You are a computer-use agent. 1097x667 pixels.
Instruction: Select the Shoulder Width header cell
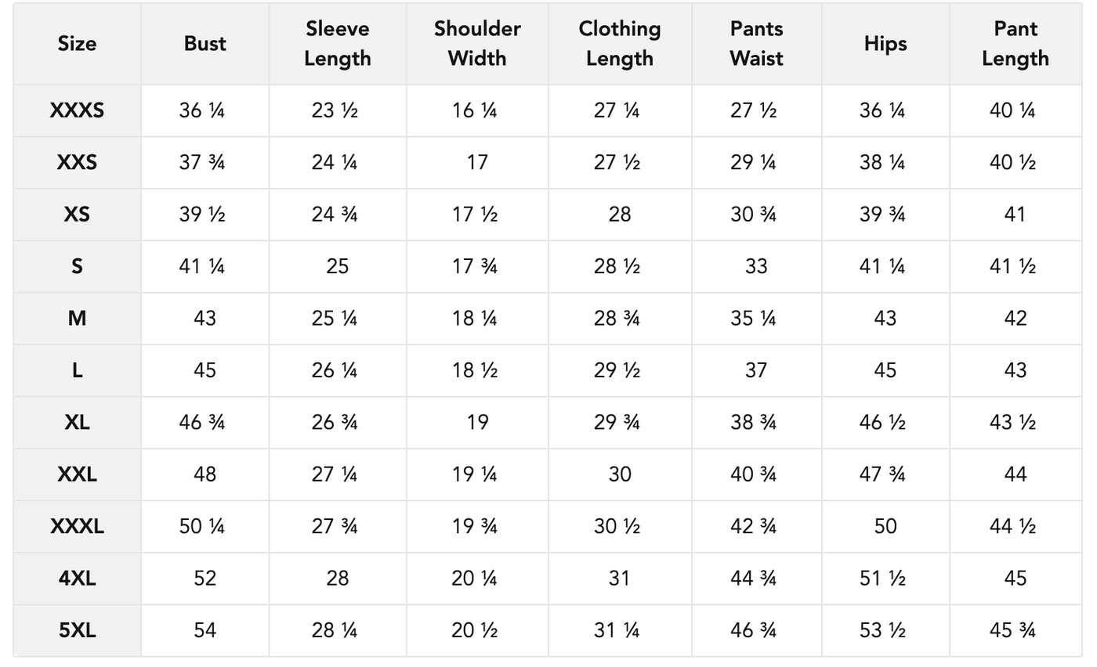click(477, 44)
